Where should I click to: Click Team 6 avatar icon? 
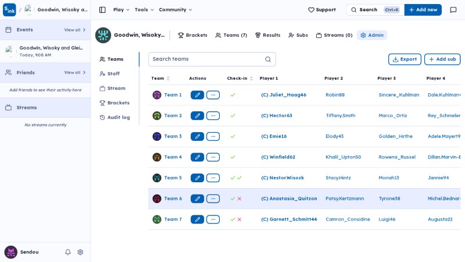[156, 199]
